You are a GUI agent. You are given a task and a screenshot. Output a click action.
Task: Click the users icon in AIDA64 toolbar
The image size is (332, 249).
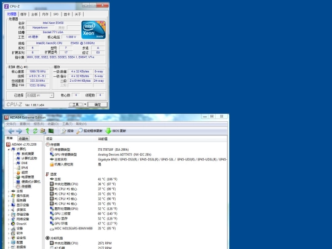coord(43,131)
